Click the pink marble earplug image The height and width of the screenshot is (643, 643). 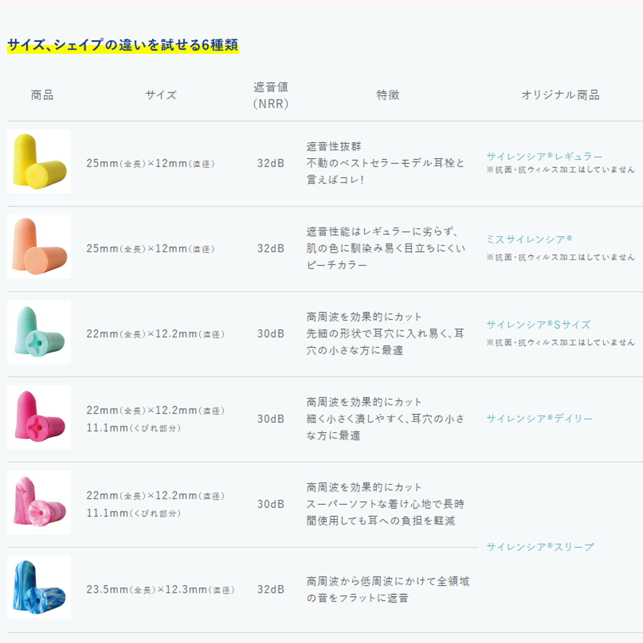(x=39, y=502)
